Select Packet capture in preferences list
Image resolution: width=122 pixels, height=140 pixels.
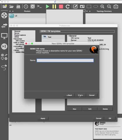[20, 35]
